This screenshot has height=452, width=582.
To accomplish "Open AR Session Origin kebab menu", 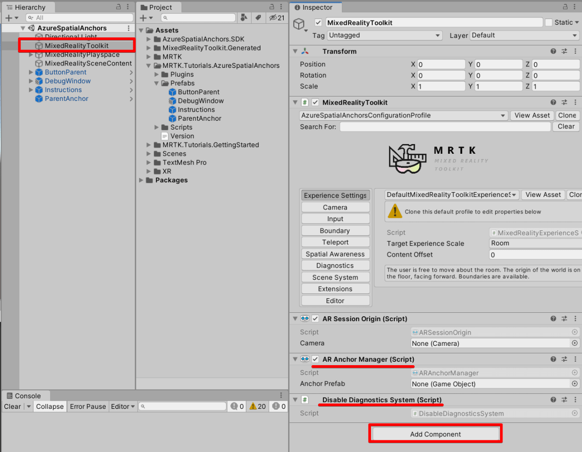I will pyautogui.click(x=575, y=319).
